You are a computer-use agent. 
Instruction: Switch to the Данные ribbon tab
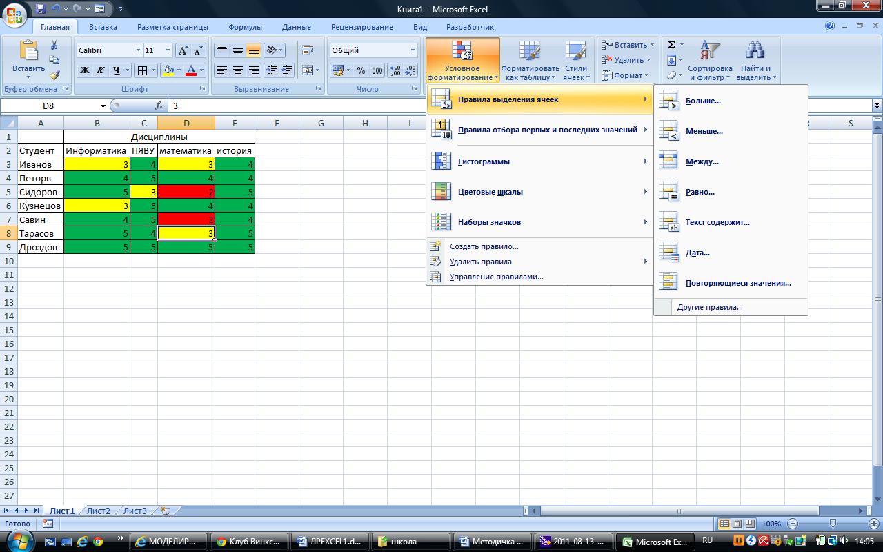coord(297,27)
